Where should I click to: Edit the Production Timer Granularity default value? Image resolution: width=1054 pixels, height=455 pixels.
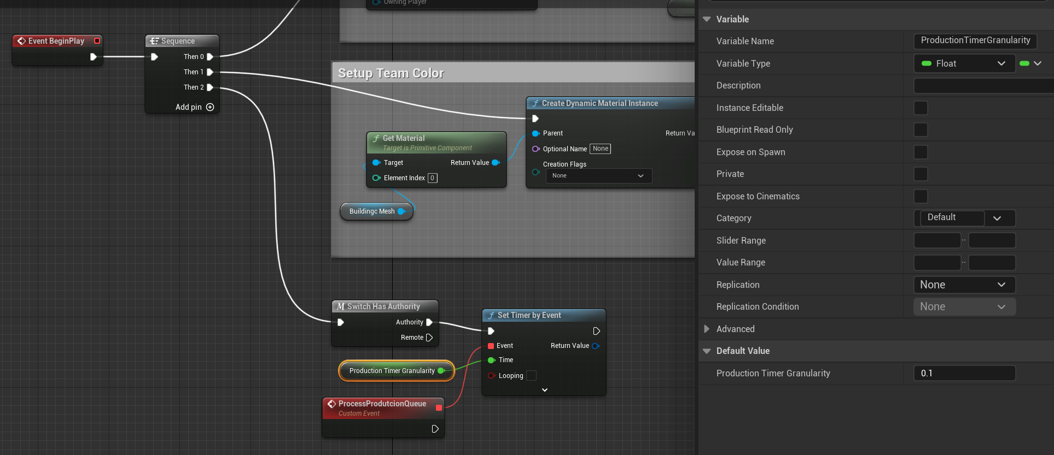tap(965, 374)
